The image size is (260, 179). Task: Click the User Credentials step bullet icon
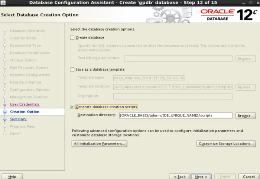point(5,104)
